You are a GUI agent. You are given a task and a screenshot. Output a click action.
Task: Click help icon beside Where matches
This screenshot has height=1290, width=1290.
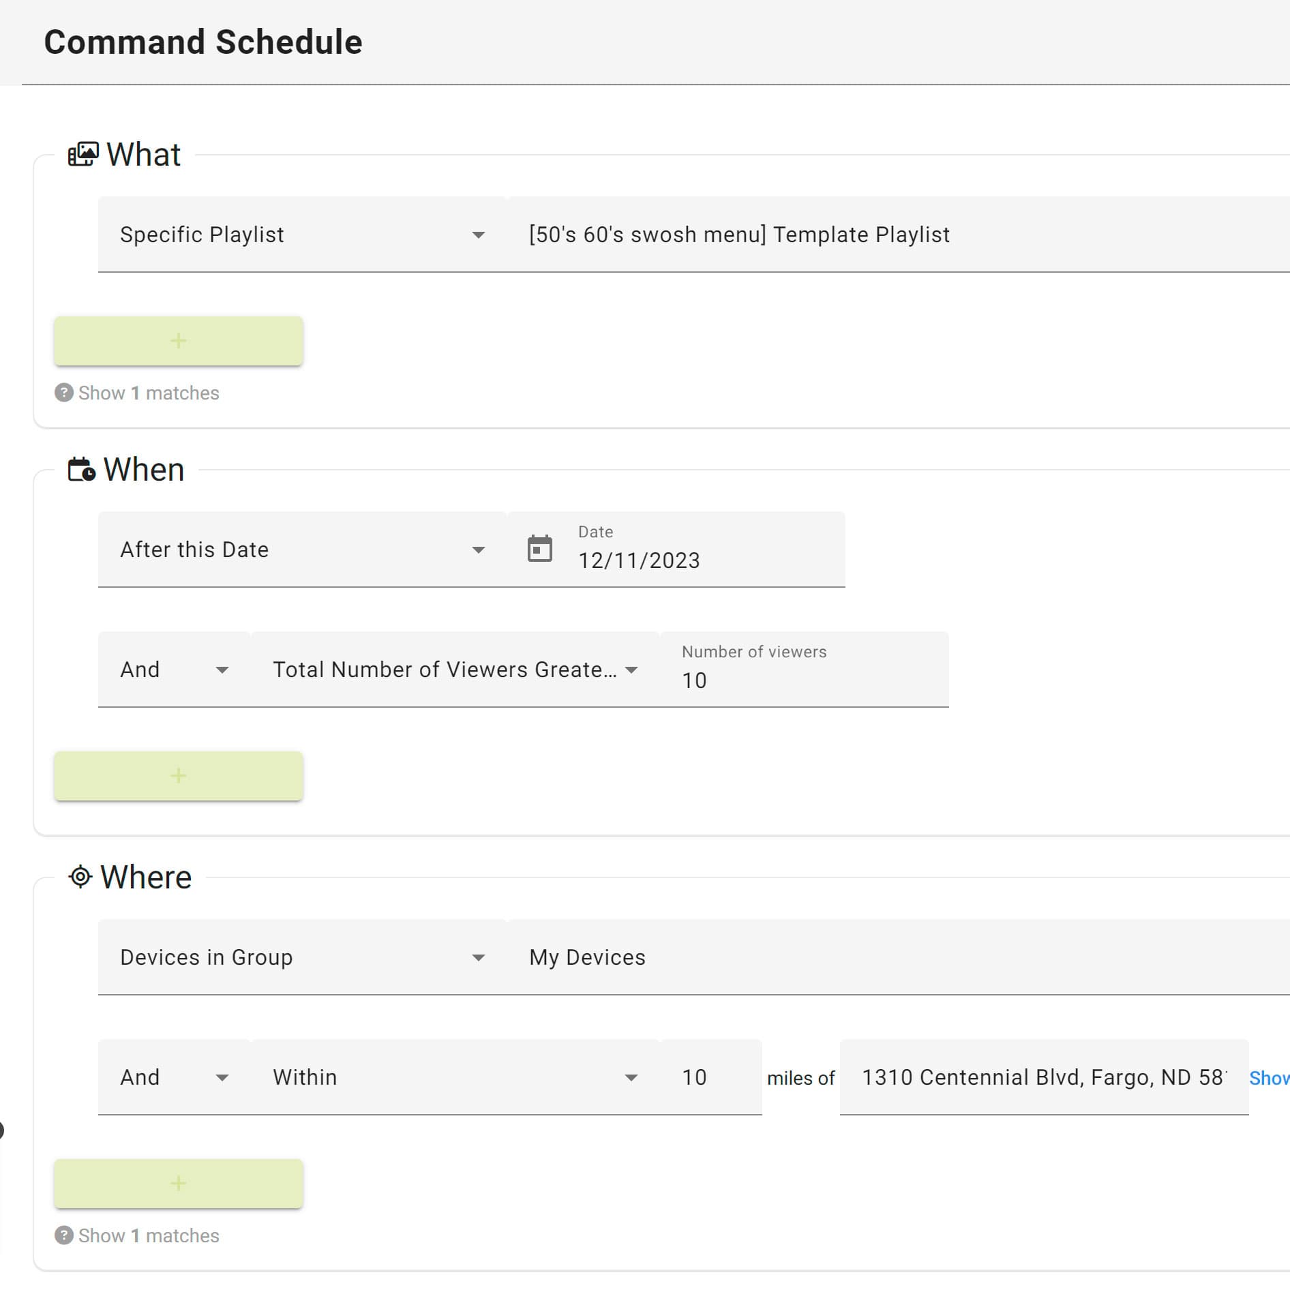pos(64,1235)
